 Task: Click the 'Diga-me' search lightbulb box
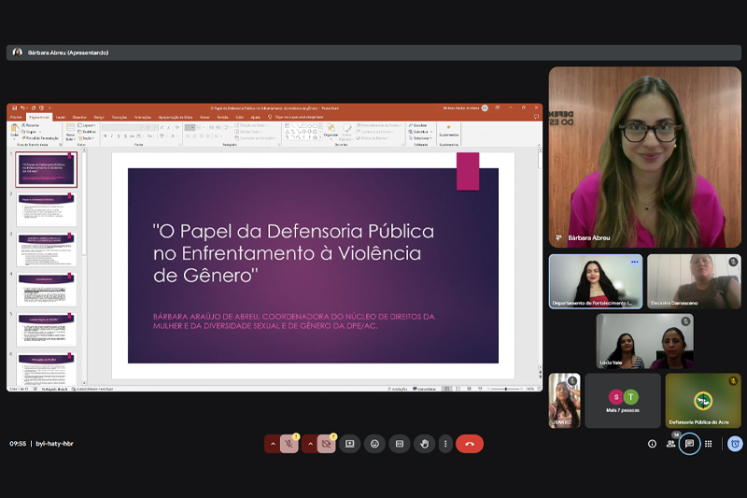296,117
